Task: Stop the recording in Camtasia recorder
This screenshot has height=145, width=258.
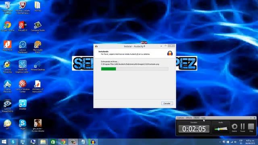Action: 251,128
